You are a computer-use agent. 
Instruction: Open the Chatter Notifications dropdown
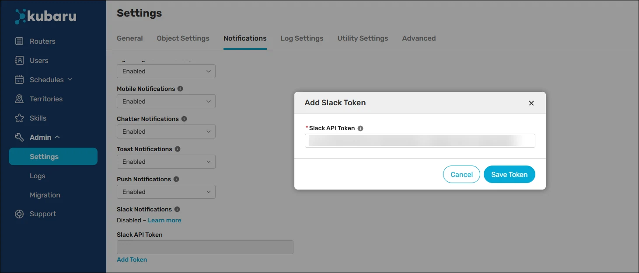(x=166, y=131)
